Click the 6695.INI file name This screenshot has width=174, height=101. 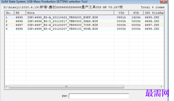coord(152,18)
